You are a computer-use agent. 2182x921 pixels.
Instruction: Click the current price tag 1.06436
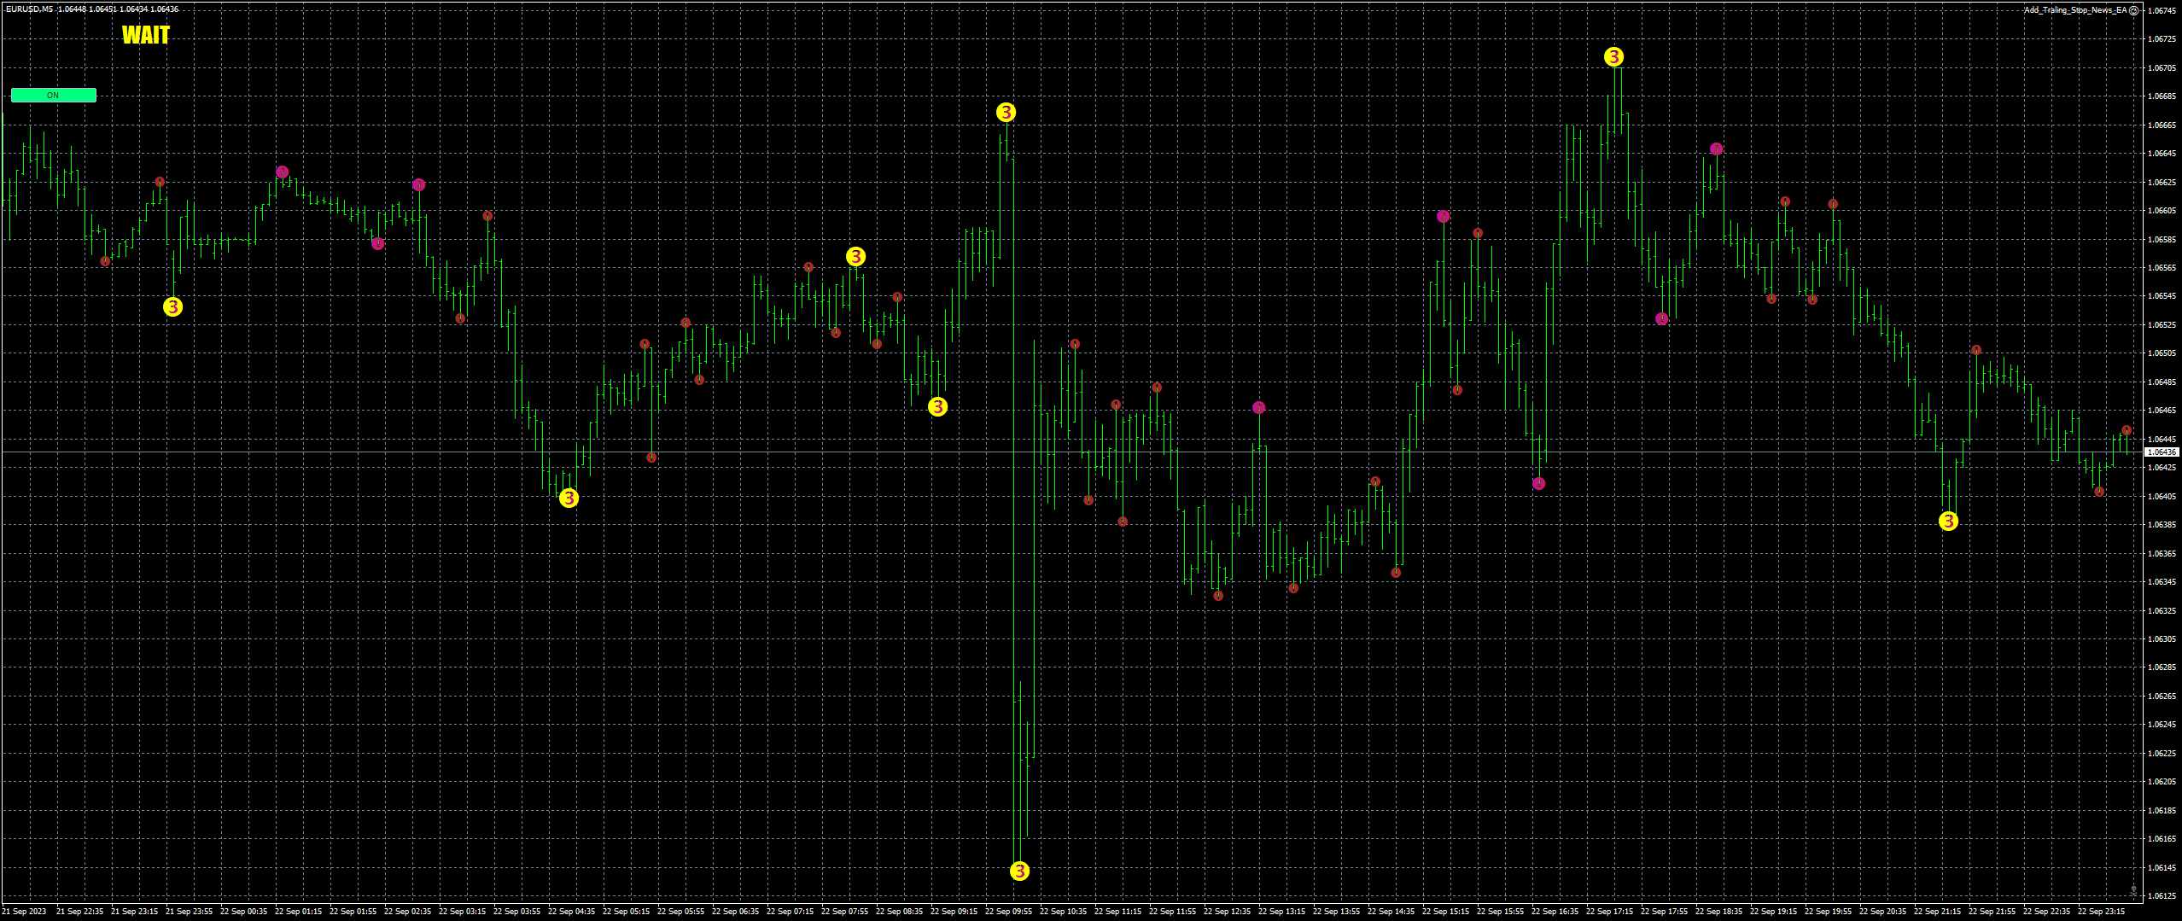point(2161,452)
